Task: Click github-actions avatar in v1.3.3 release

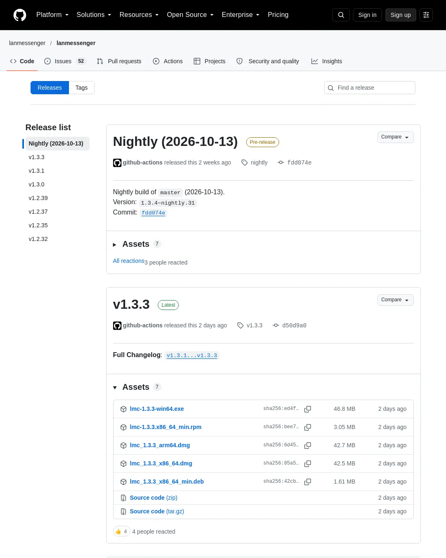Action: click(x=117, y=326)
